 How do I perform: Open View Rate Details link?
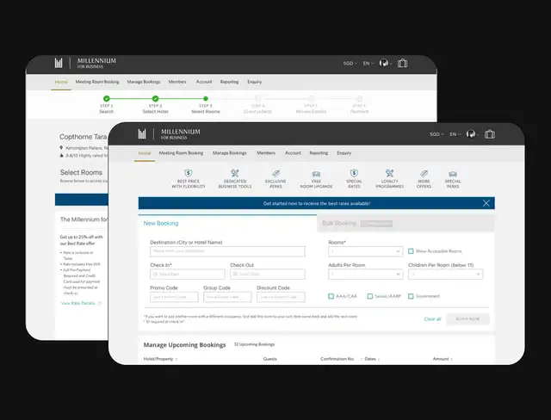pos(77,304)
